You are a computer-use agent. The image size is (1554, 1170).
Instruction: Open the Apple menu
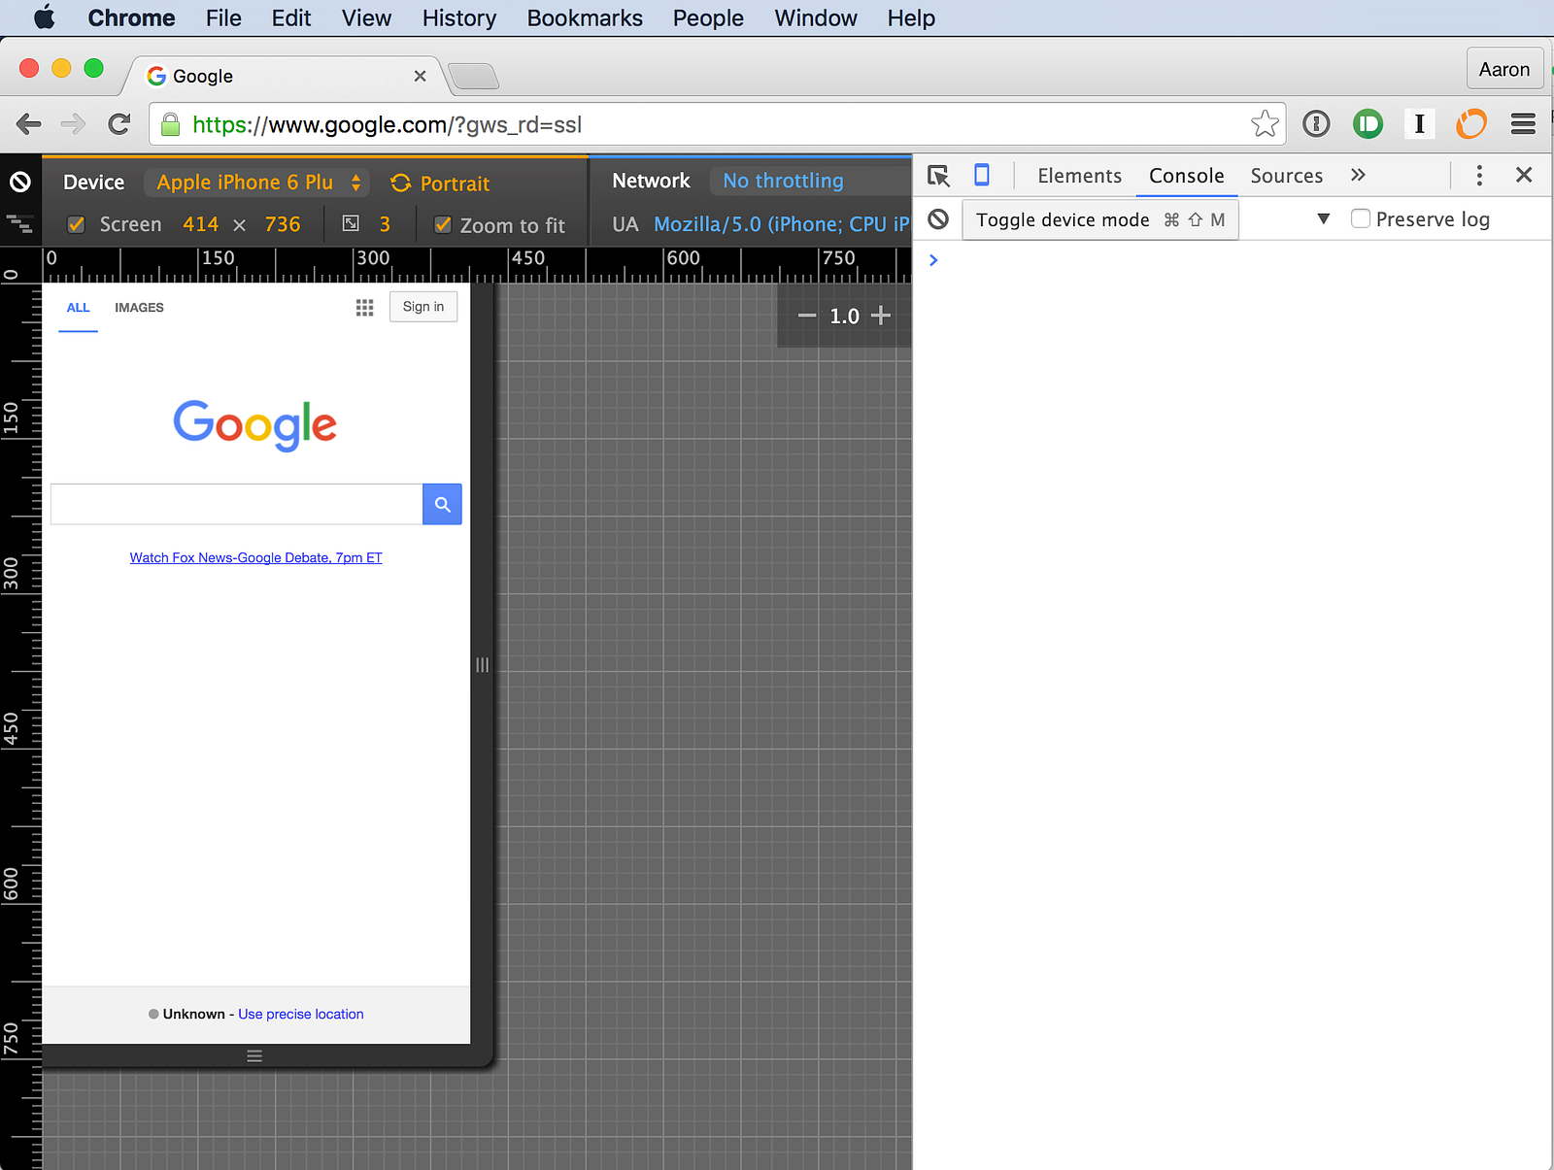click(45, 17)
